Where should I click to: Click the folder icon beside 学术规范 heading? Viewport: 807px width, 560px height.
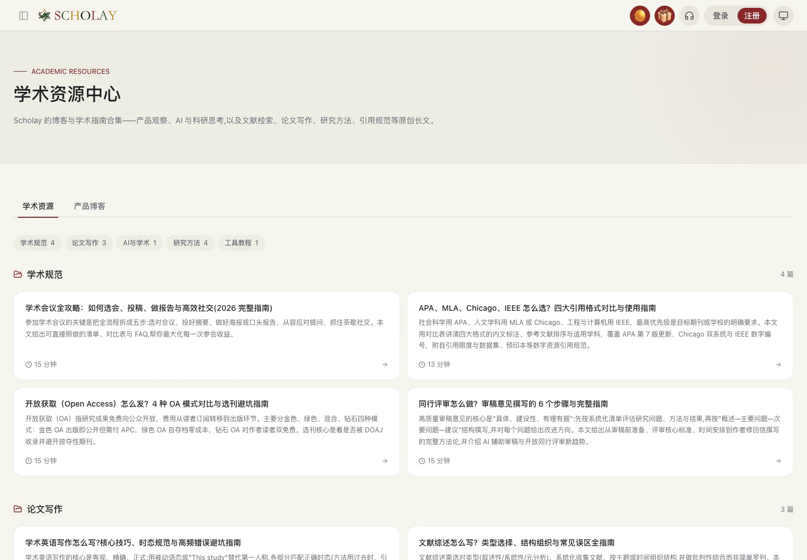18,274
